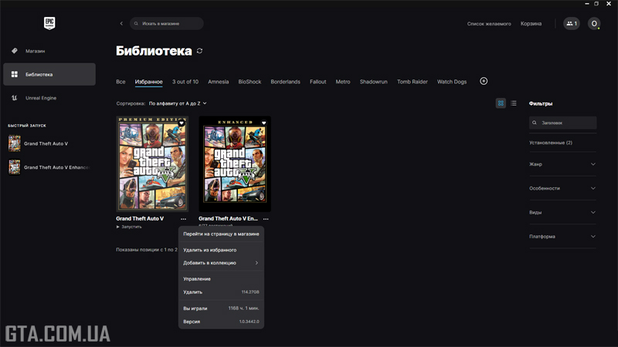Viewport: 618px width, 347px height.
Task: Open the friends list icon
Action: [x=571, y=24]
